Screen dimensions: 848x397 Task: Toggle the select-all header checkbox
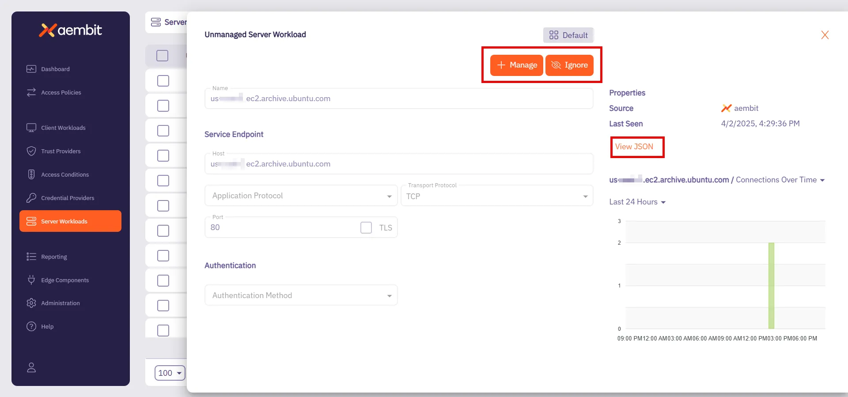163,56
